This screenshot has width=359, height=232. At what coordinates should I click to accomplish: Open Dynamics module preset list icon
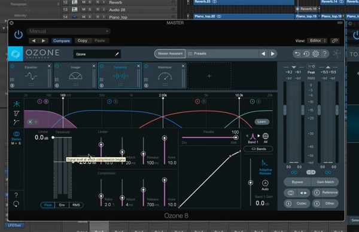coord(102,80)
